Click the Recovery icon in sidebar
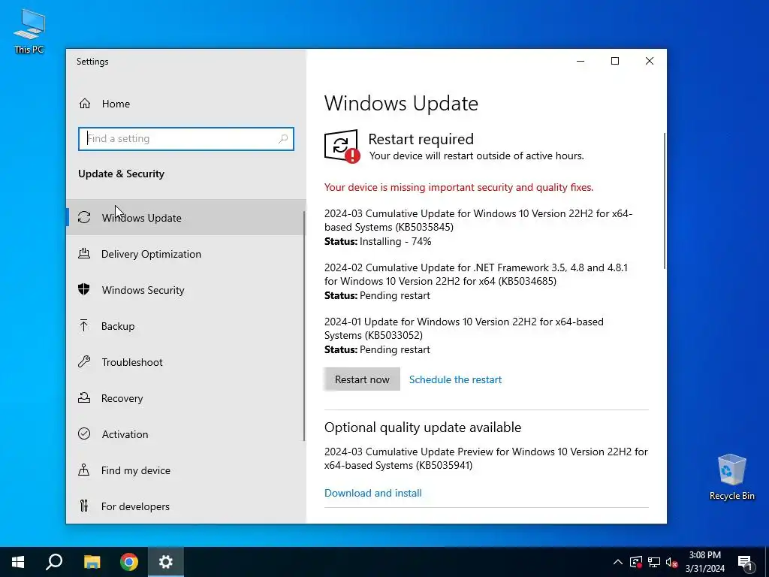Screen dimensions: 769x577 click(84, 398)
